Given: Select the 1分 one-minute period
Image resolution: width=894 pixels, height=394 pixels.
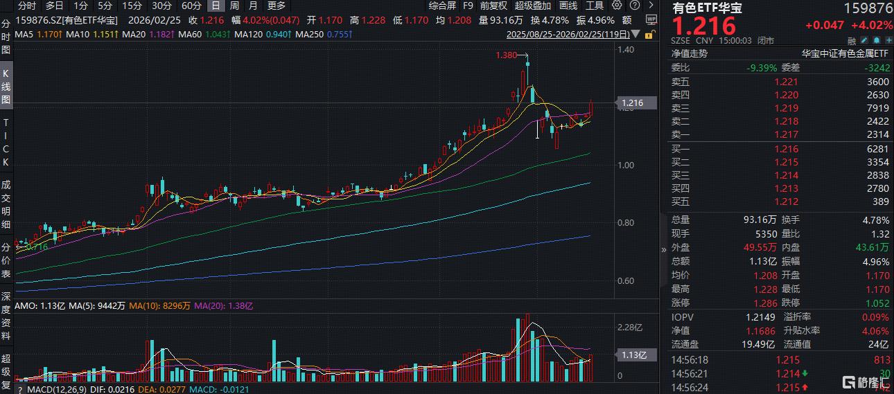Looking at the screenshot, I should pyautogui.click(x=80, y=6).
